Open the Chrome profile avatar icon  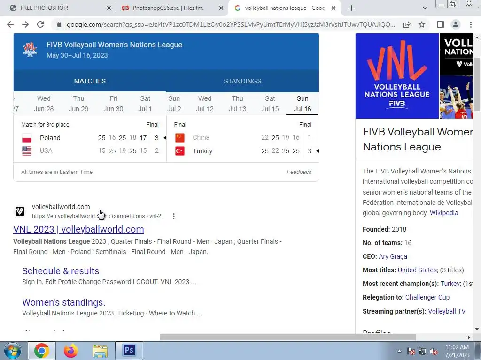coord(456,24)
